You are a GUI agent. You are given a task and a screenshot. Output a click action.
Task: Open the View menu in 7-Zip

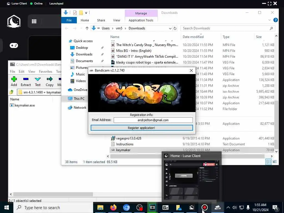(x=32, y=72)
